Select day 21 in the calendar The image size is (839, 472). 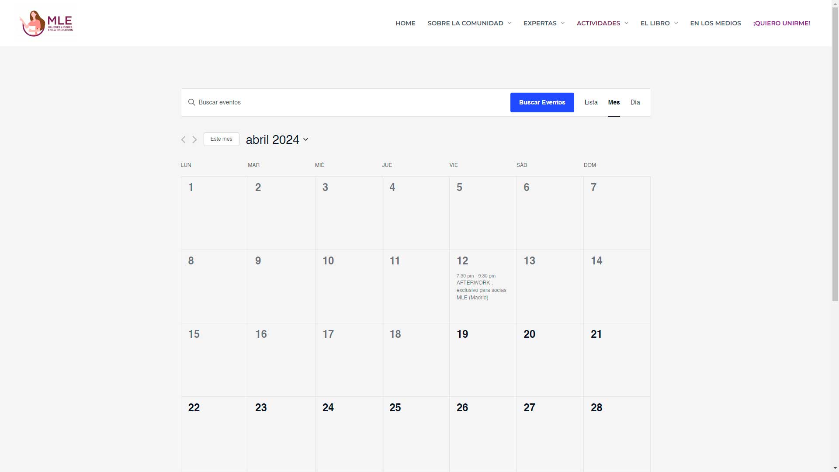(596, 334)
